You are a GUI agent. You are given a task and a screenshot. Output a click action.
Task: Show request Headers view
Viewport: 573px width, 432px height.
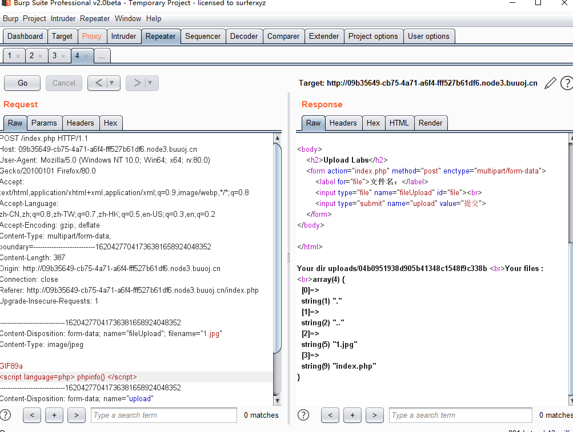[x=81, y=123]
